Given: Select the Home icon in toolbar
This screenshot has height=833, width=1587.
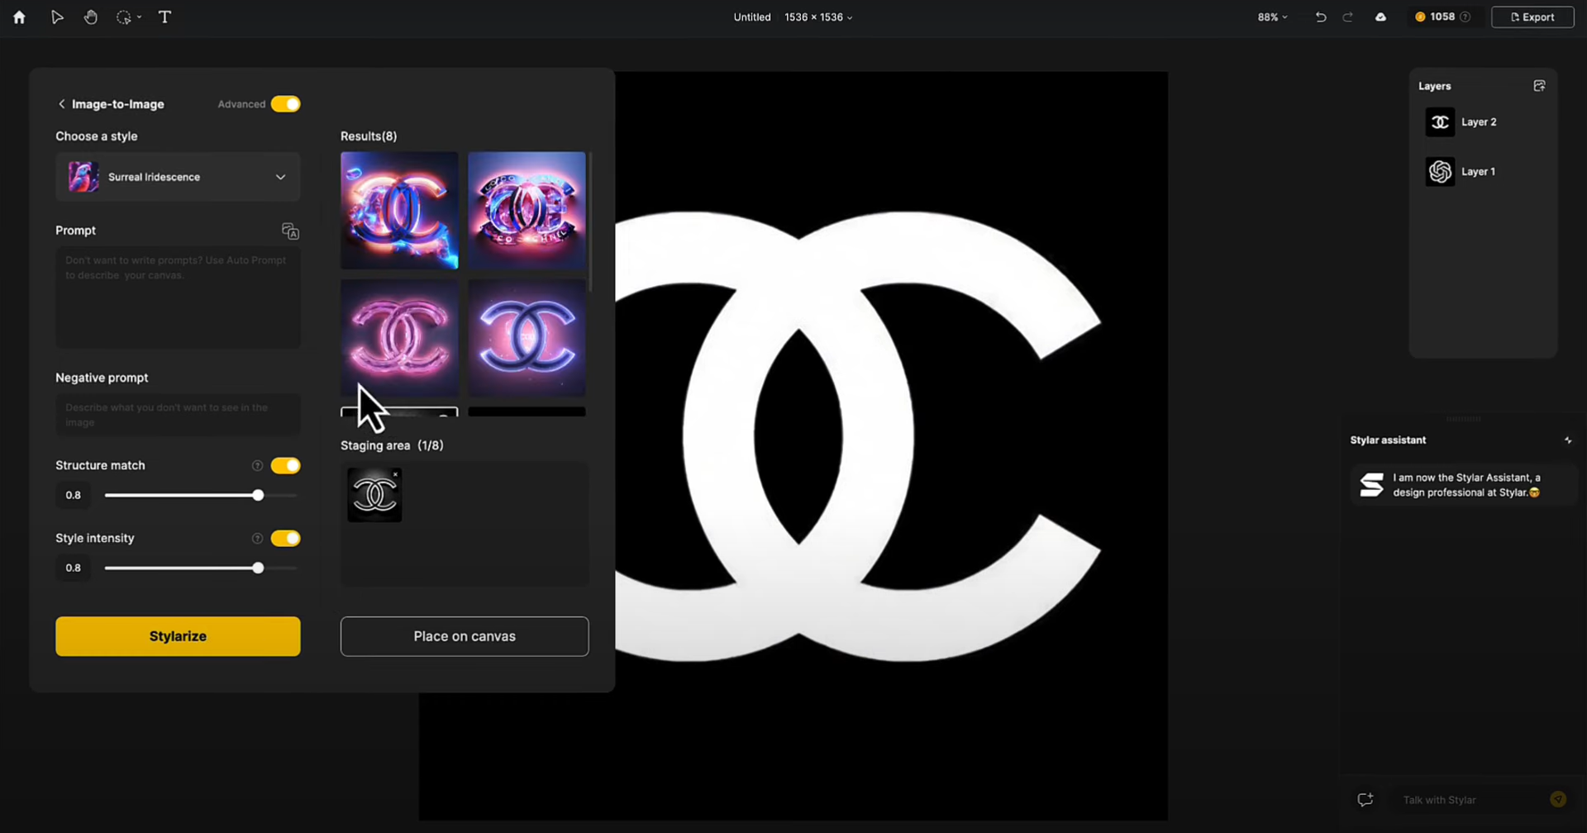Looking at the screenshot, I should click(18, 17).
